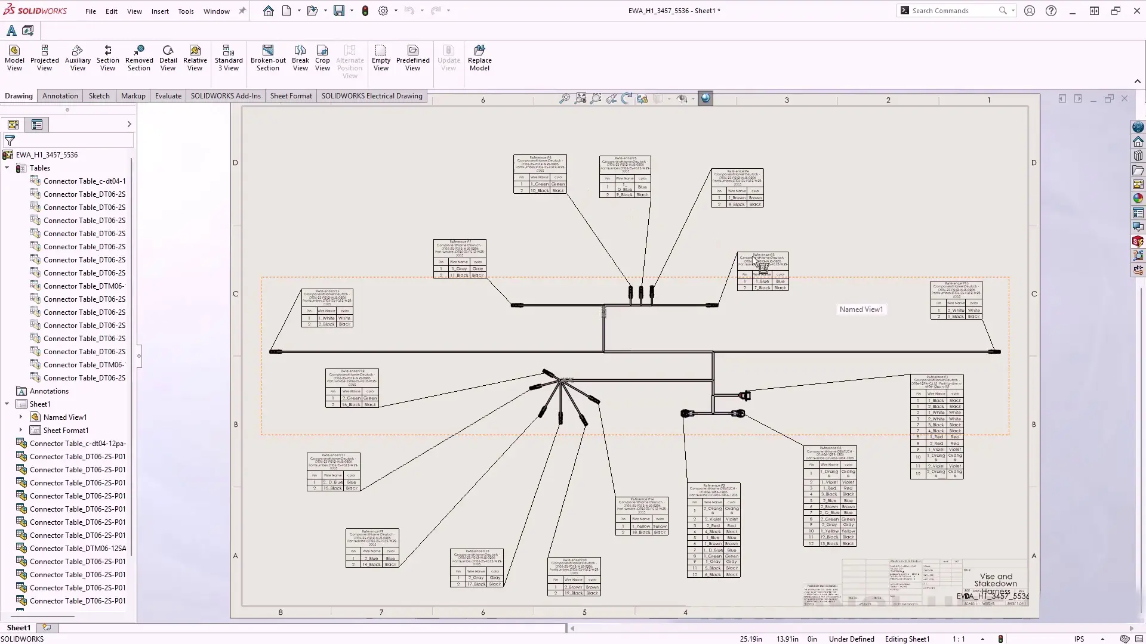Collapse the Tables folder in tree
The width and height of the screenshot is (1146, 644).
tap(7, 168)
